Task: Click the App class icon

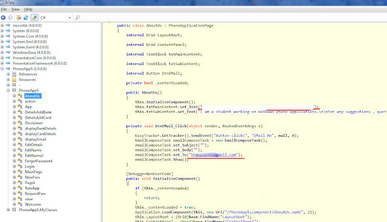Action: (20, 107)
